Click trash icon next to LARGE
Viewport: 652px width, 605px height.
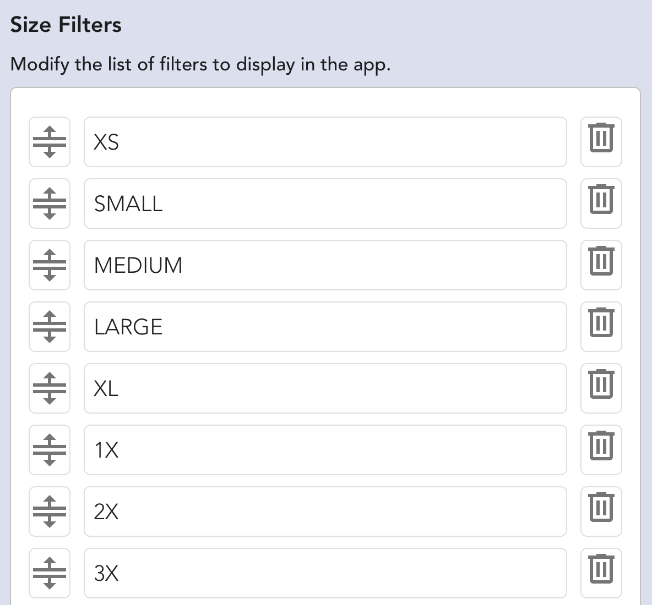coord(601,327)
